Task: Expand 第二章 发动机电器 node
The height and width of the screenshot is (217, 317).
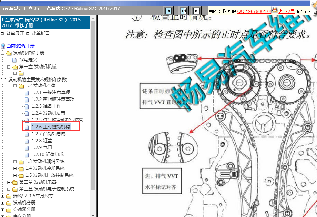Action: pyautogui.click(x=9, y=182)
